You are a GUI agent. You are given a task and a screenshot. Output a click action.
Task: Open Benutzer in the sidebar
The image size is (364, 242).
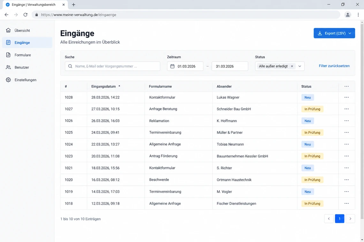(x=27, y=68)
